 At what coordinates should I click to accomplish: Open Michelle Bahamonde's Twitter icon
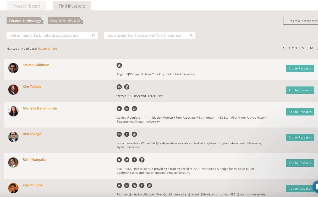tap(119, 109)
